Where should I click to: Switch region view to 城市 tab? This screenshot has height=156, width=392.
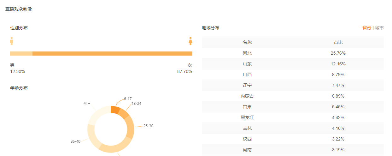coord(379,28)
